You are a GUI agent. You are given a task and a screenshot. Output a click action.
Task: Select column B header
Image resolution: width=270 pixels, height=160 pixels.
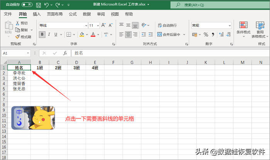[40, 62]
